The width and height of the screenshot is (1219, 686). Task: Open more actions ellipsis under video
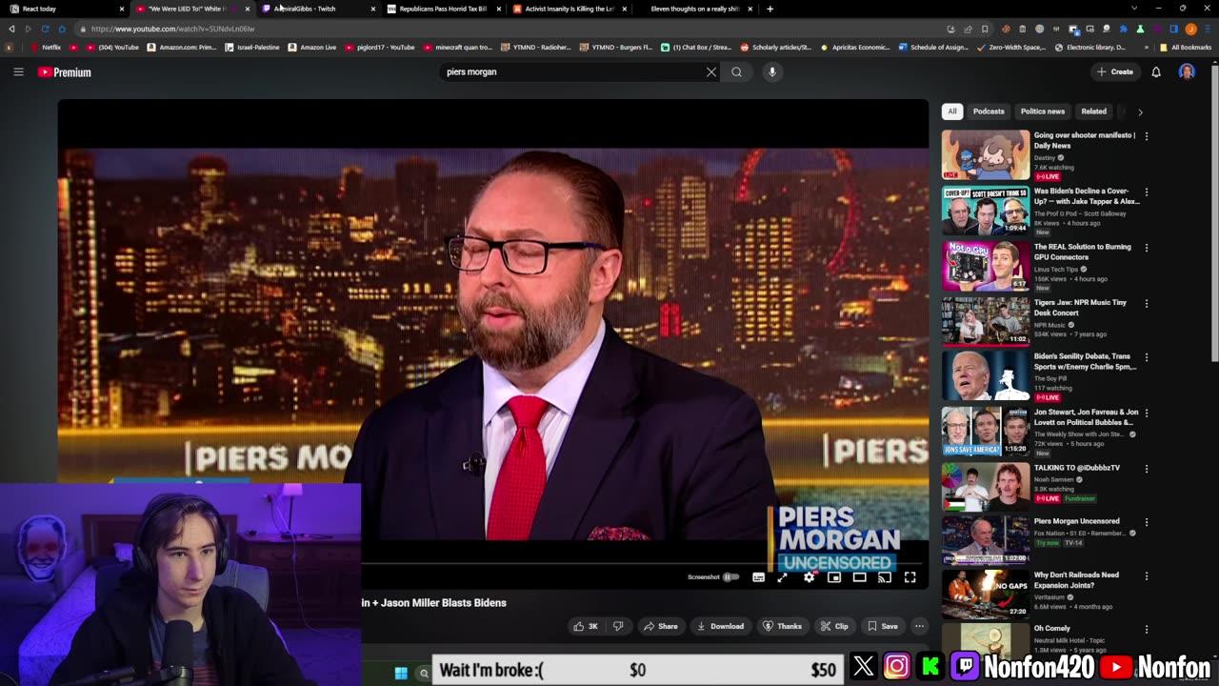coord(919,626)
